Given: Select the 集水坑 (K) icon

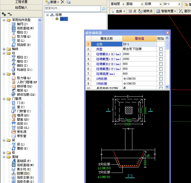Looking at the screenshot, I should (14, 169).
